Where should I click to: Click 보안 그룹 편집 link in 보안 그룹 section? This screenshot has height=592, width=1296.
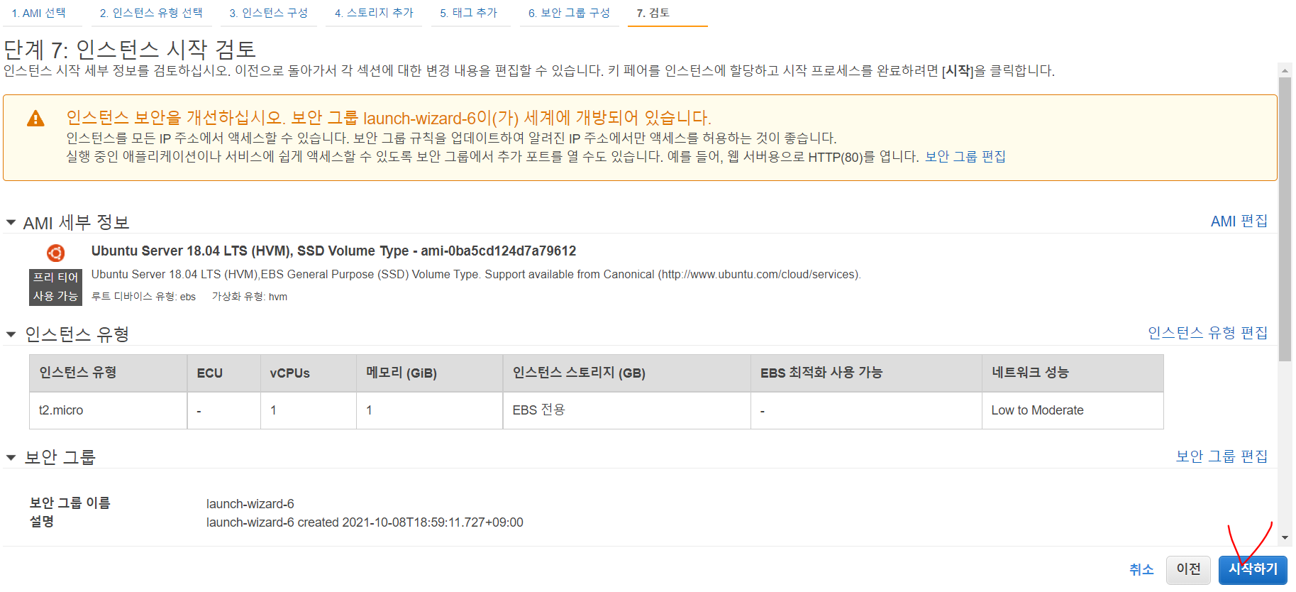(1222, 456)
